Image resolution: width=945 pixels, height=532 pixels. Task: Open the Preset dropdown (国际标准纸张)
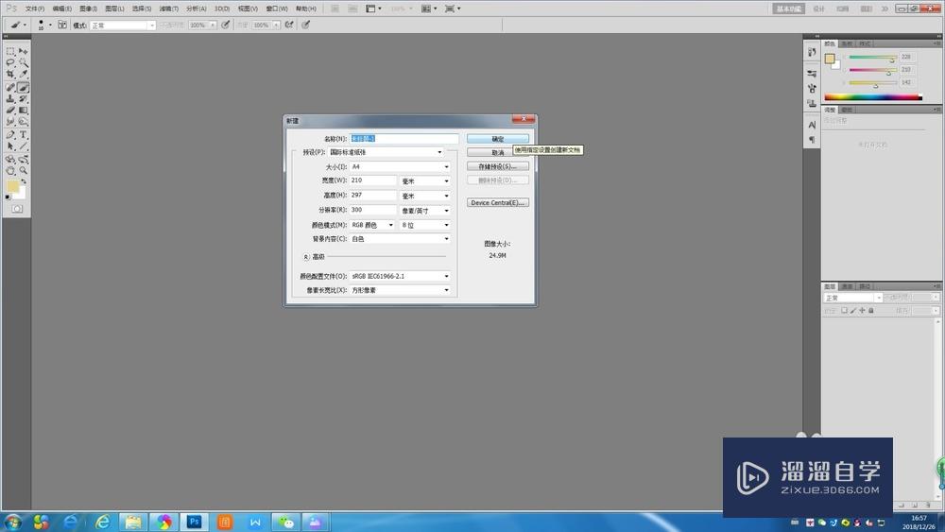coord(387,152)
